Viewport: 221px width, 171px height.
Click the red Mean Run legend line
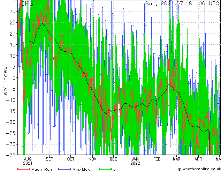pos(24,169)
